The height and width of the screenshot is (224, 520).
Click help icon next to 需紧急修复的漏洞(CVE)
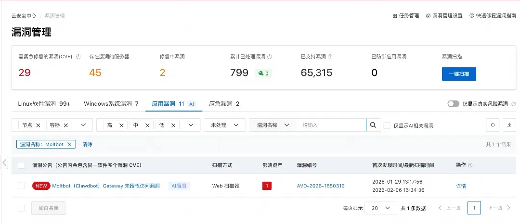(78, 57)
